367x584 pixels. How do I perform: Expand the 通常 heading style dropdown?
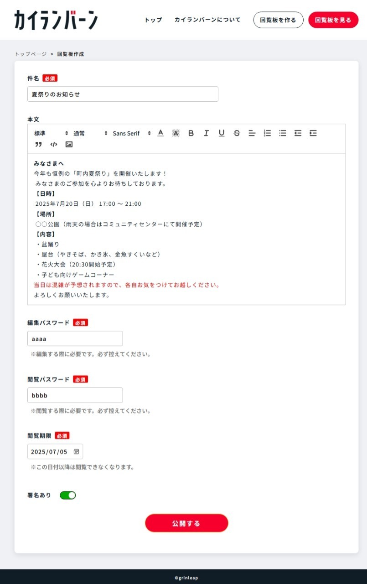coord(90,133)
